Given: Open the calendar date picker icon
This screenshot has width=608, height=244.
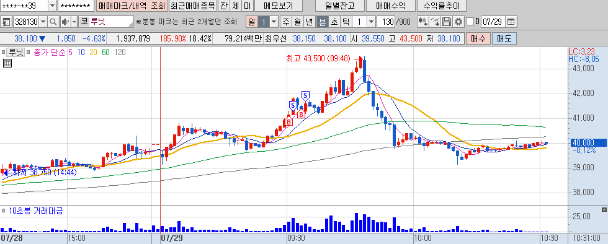Looking at the screenshot, I should pyautogui.click(x=511, y=22).
